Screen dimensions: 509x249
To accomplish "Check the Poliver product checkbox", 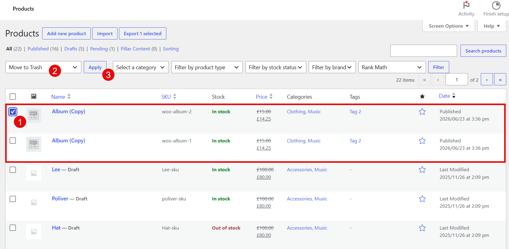I will click(x=13, y=199).
